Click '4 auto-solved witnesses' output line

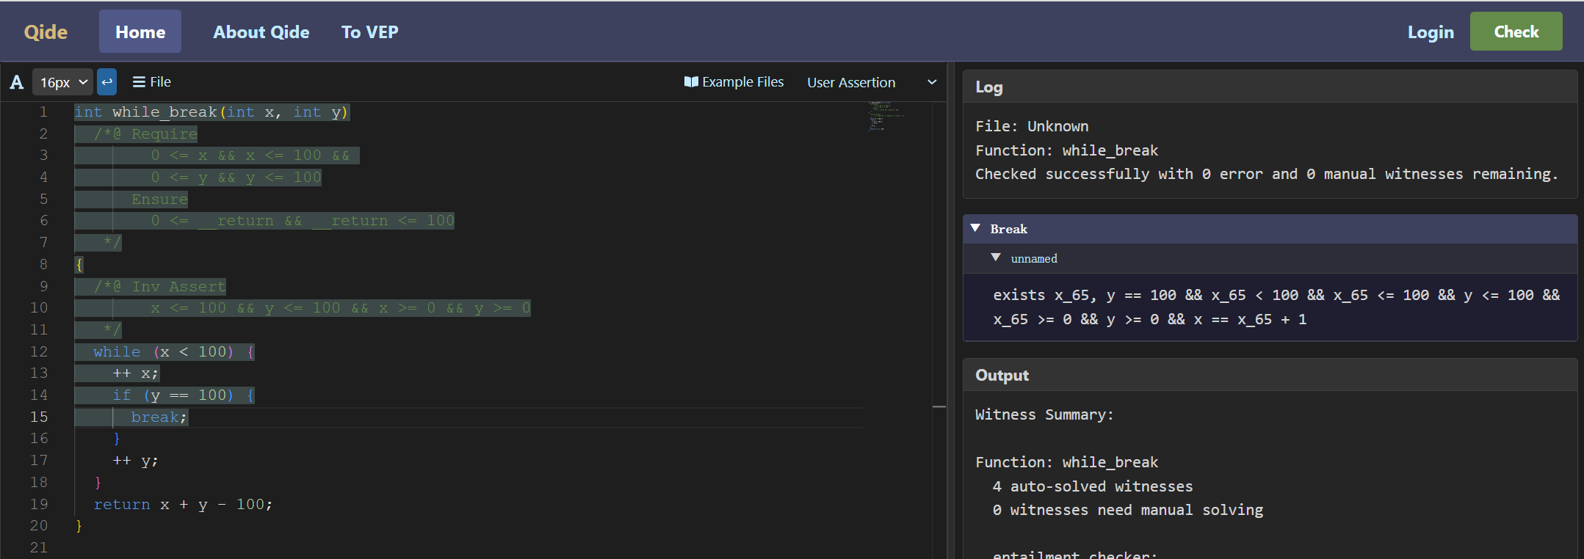pyautogui.click(x=1093, y=486)
